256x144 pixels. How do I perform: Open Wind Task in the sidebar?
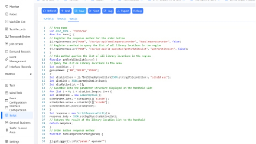15,93
